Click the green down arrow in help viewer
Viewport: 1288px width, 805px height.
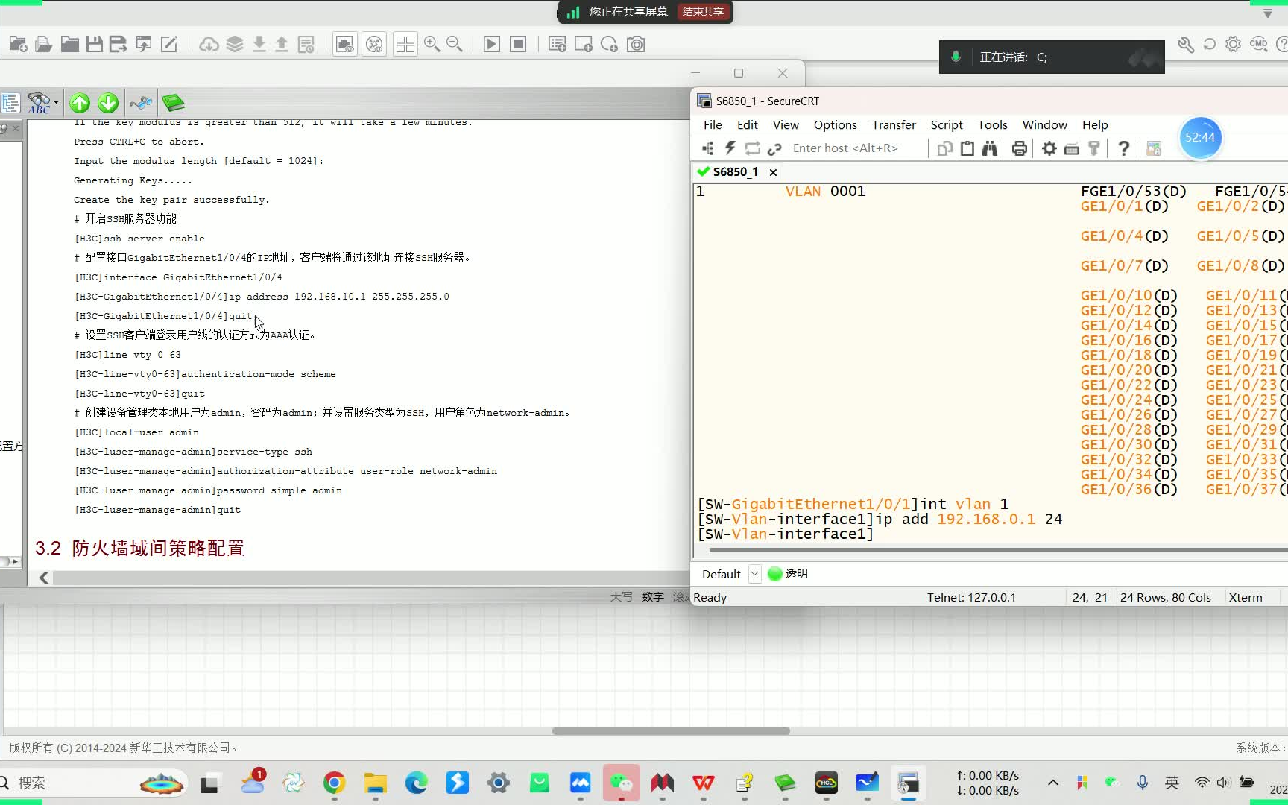pos(108,103)
